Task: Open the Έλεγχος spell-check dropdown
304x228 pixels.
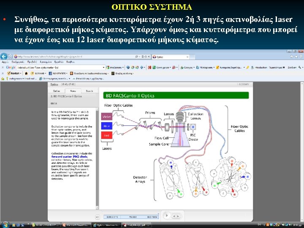Action: tap(187, 68)
